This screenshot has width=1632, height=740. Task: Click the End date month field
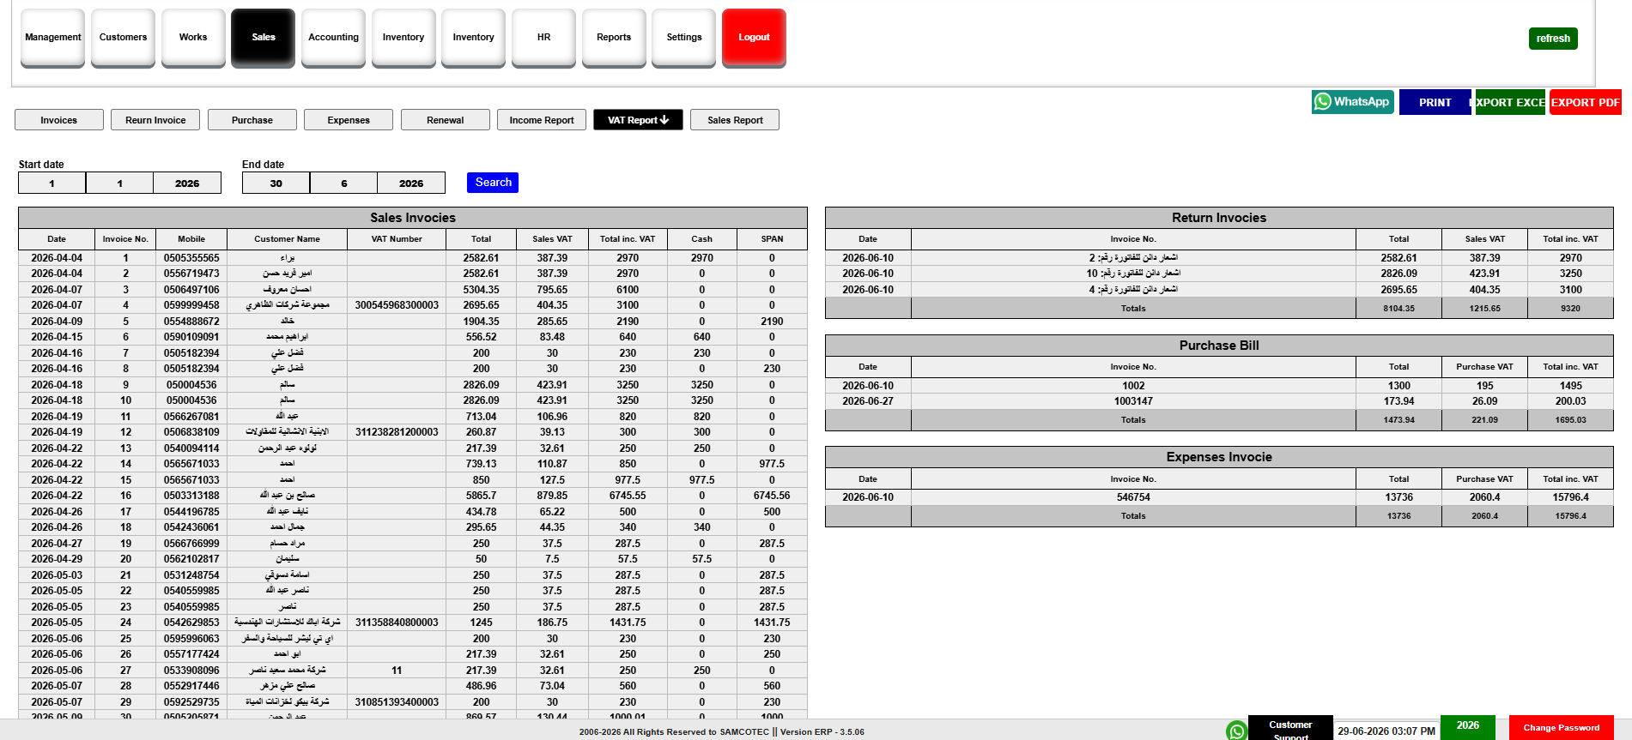tap(343, 183)
